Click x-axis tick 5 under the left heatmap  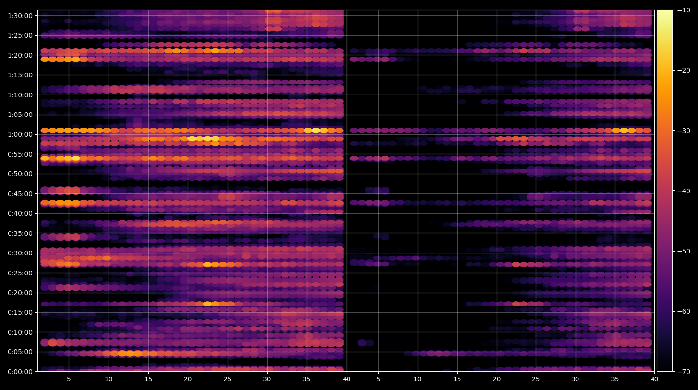click(x=69, y=379)
